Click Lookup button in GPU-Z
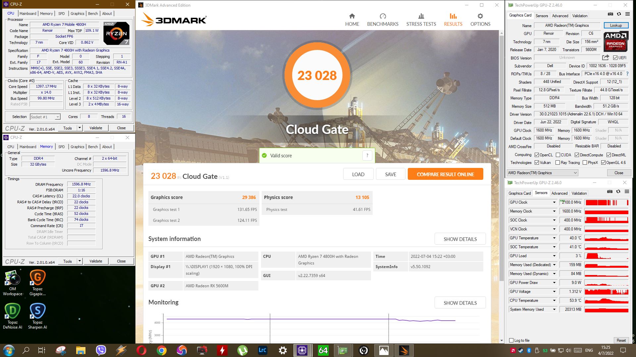Image resolution: width=636 pixels, height=357 pixels. (x=616, y=25)
